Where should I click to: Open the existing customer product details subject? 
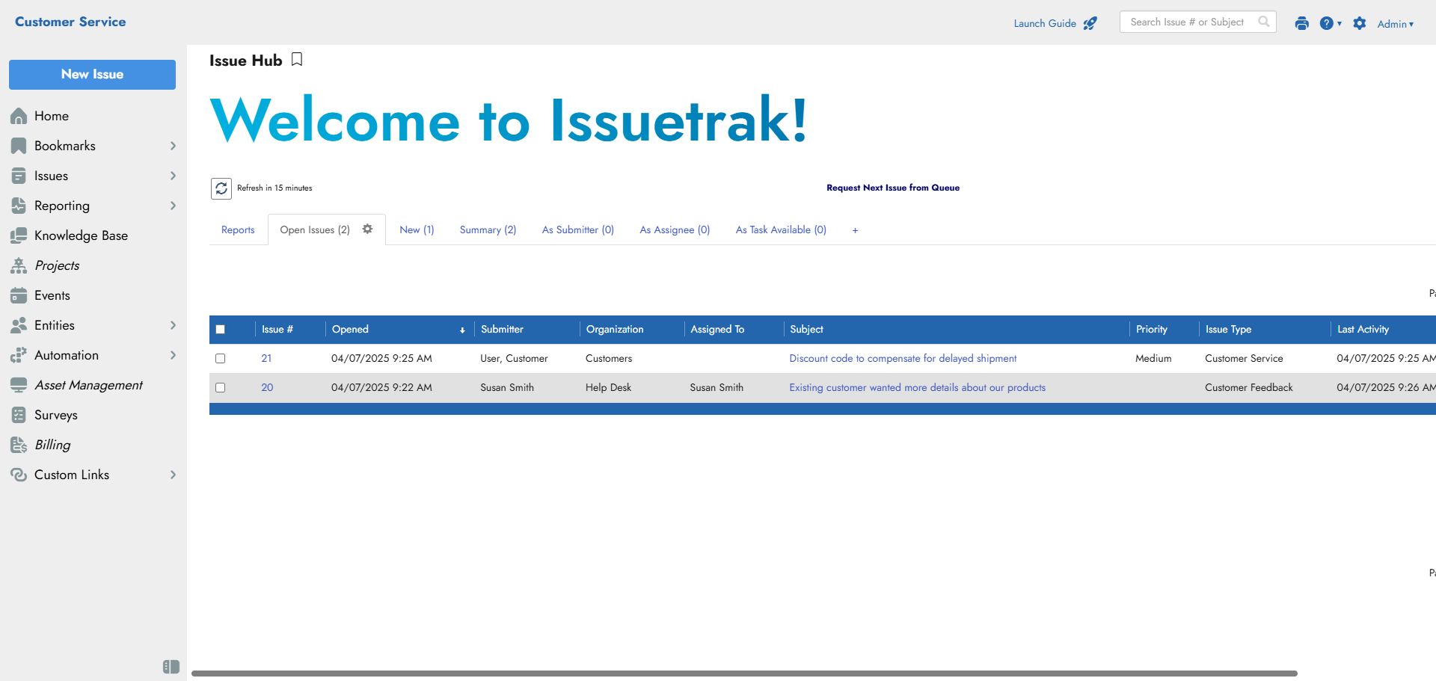click(918, 388)
